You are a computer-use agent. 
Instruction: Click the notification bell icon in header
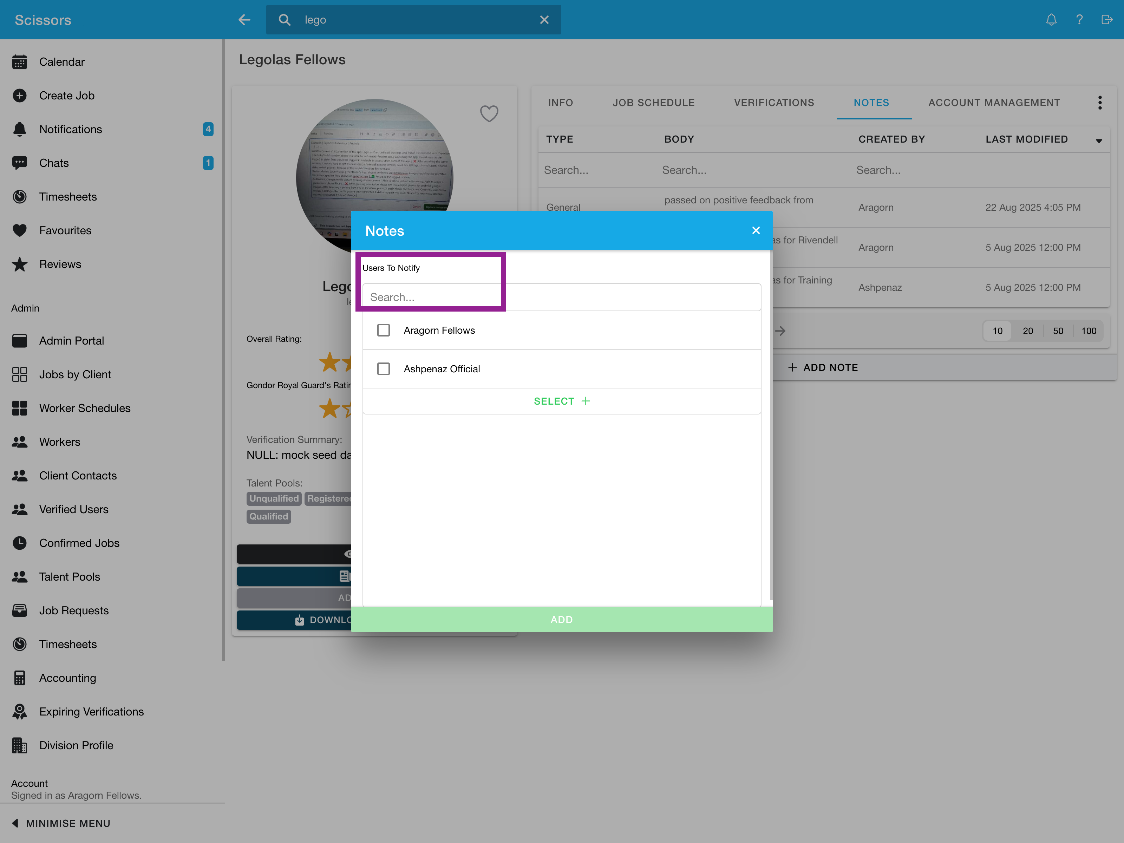(x=1051, y=20)
